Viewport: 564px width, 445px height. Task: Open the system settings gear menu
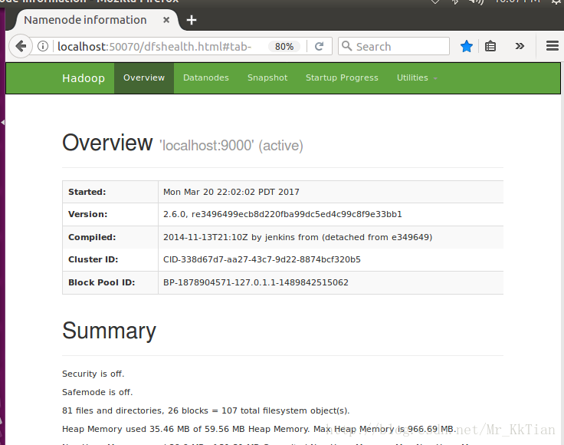[558, 2]
